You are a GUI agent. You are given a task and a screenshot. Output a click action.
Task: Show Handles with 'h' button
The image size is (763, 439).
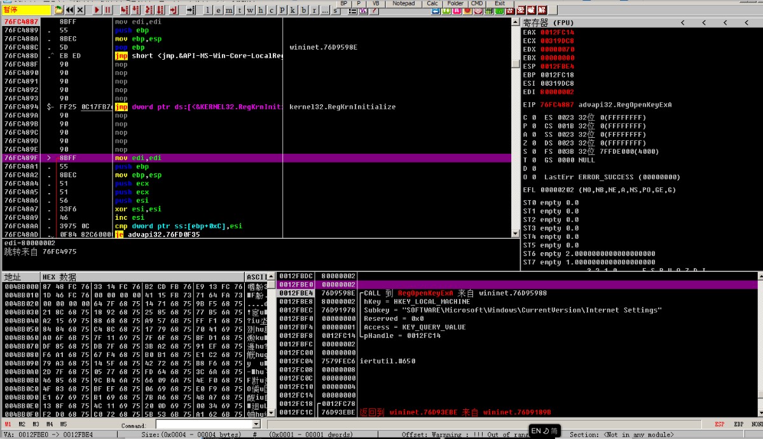pyautogui.click(x=261, y=10)
